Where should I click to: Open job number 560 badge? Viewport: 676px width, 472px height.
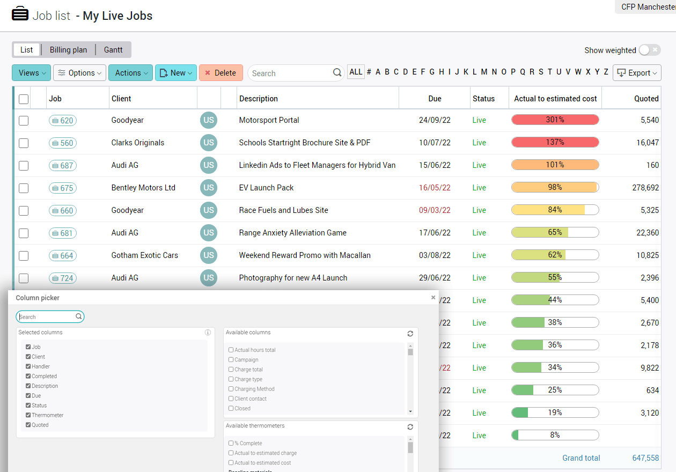[63, 143]
